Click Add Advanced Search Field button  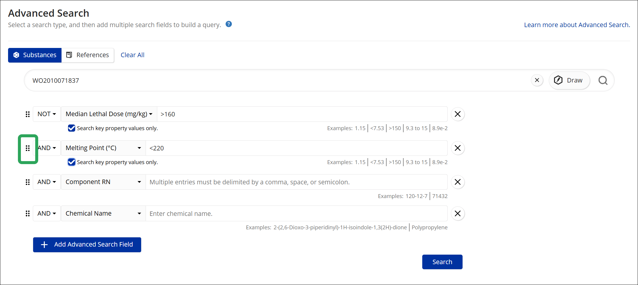coord(87,244)
